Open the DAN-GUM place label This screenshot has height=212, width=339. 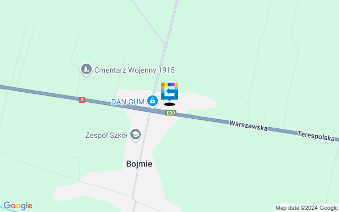(128, 102)
